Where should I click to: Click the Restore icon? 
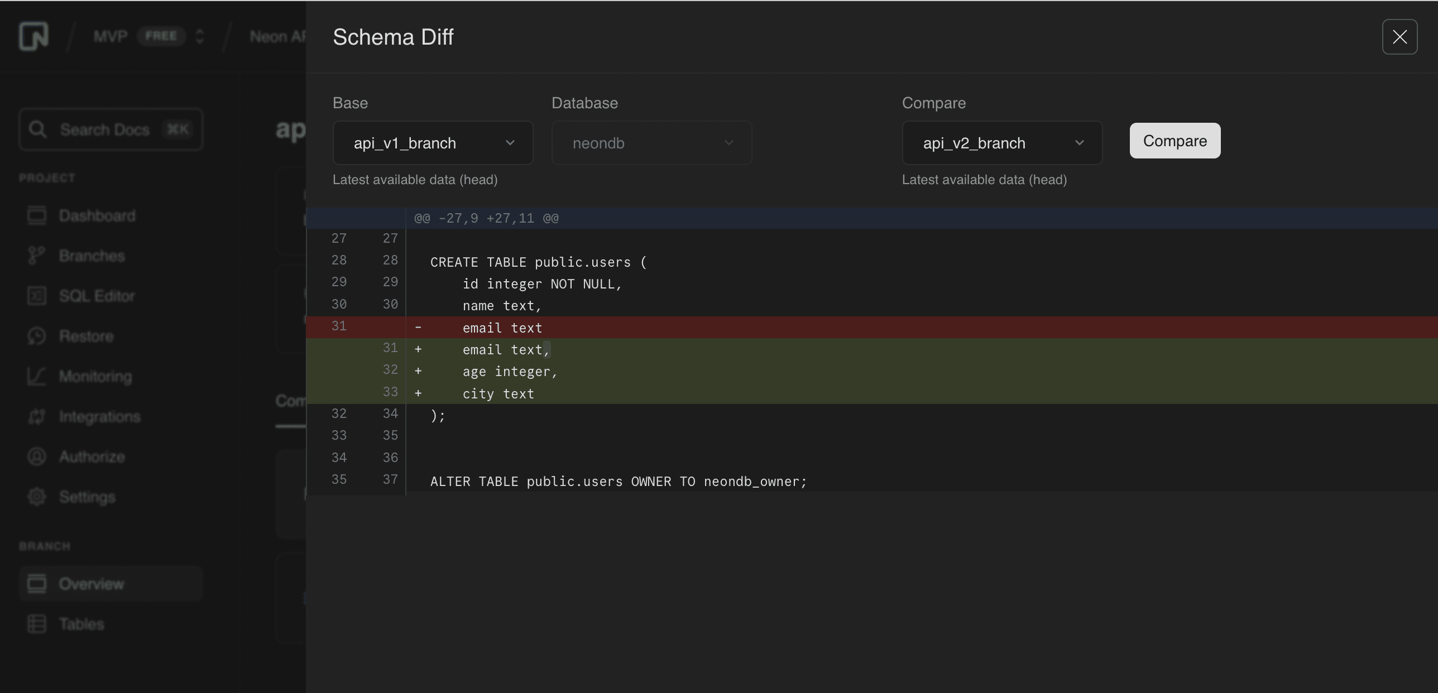(36, 336)
